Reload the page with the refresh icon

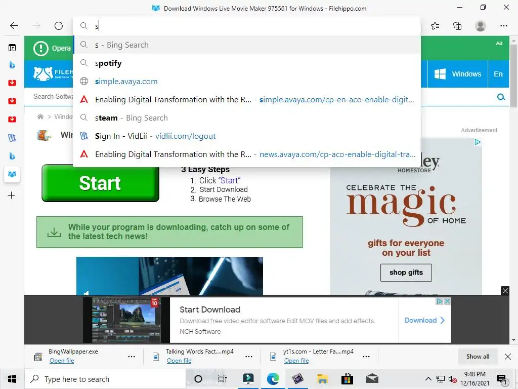[x=59, y=25]
